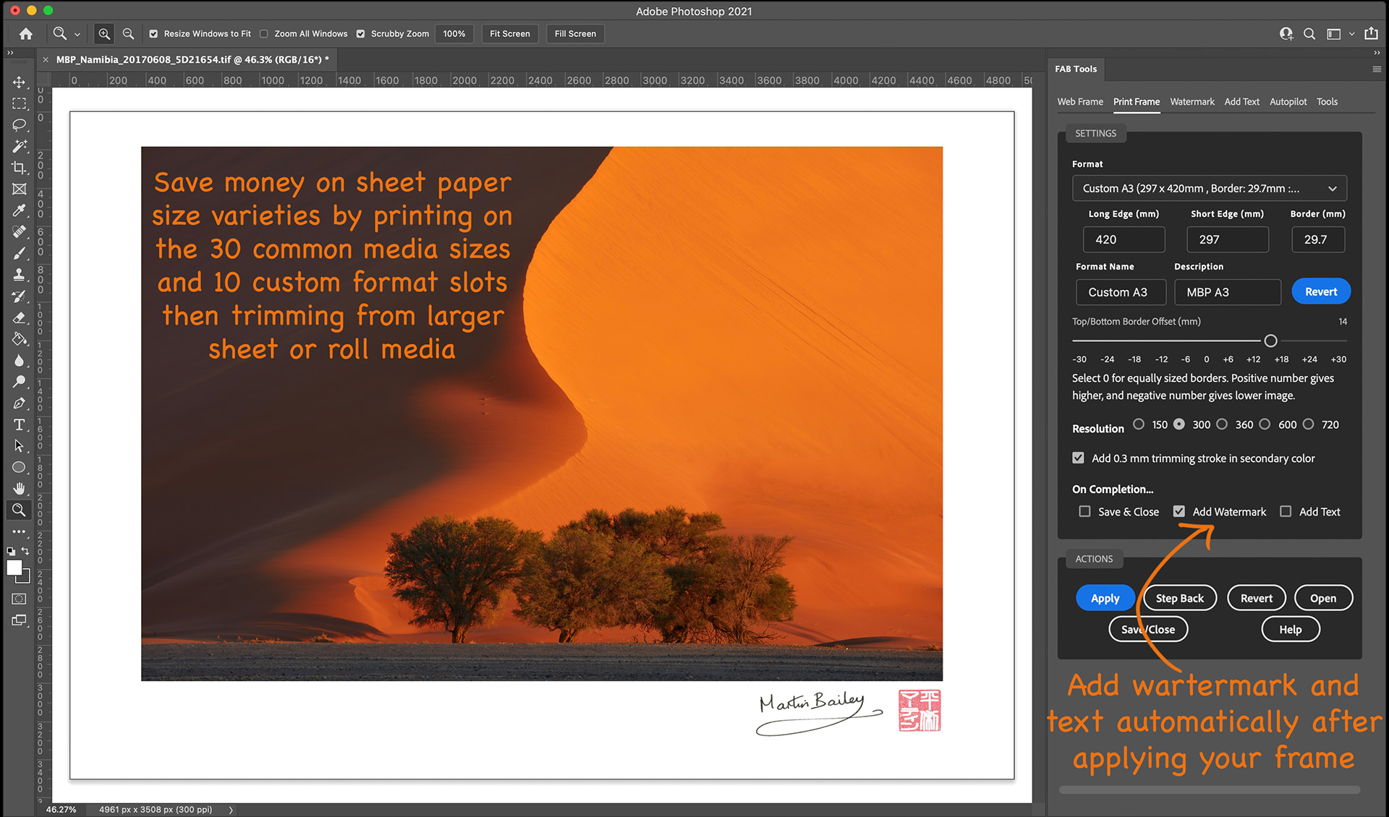Go to the Home screen icon
The width and height of the screenshot is (1389, 817).
click(x=26, y=34)
